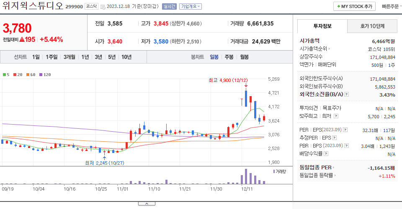The height and width of the screenshot is (209, 402).
Task: Click the 4,721 price axis label
Action: tap(273, 93)
